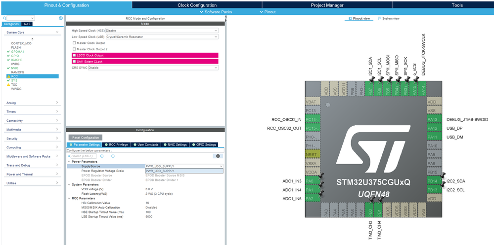The height and width of the screenshot is (245, 494).
Task: Switch to A->Z listing tab
Action: tap(27, 24)
